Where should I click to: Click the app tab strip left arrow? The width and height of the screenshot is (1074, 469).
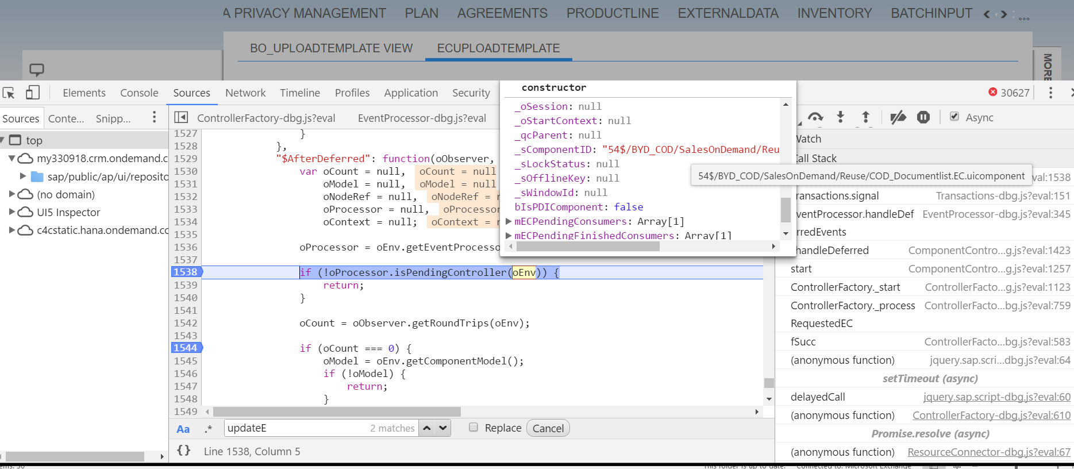point(987,14)
